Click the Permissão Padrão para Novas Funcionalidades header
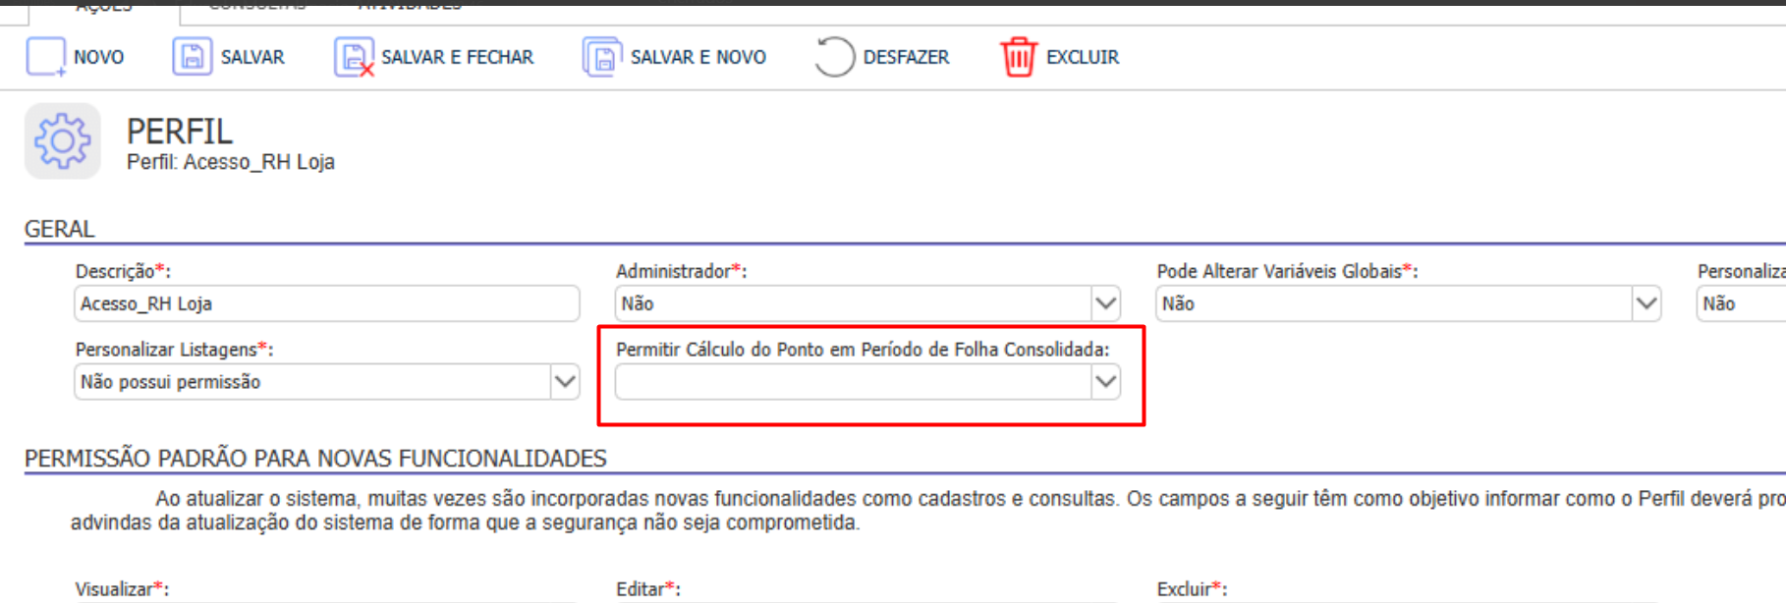The image size is (1786, 603). [x=315, y=459]
